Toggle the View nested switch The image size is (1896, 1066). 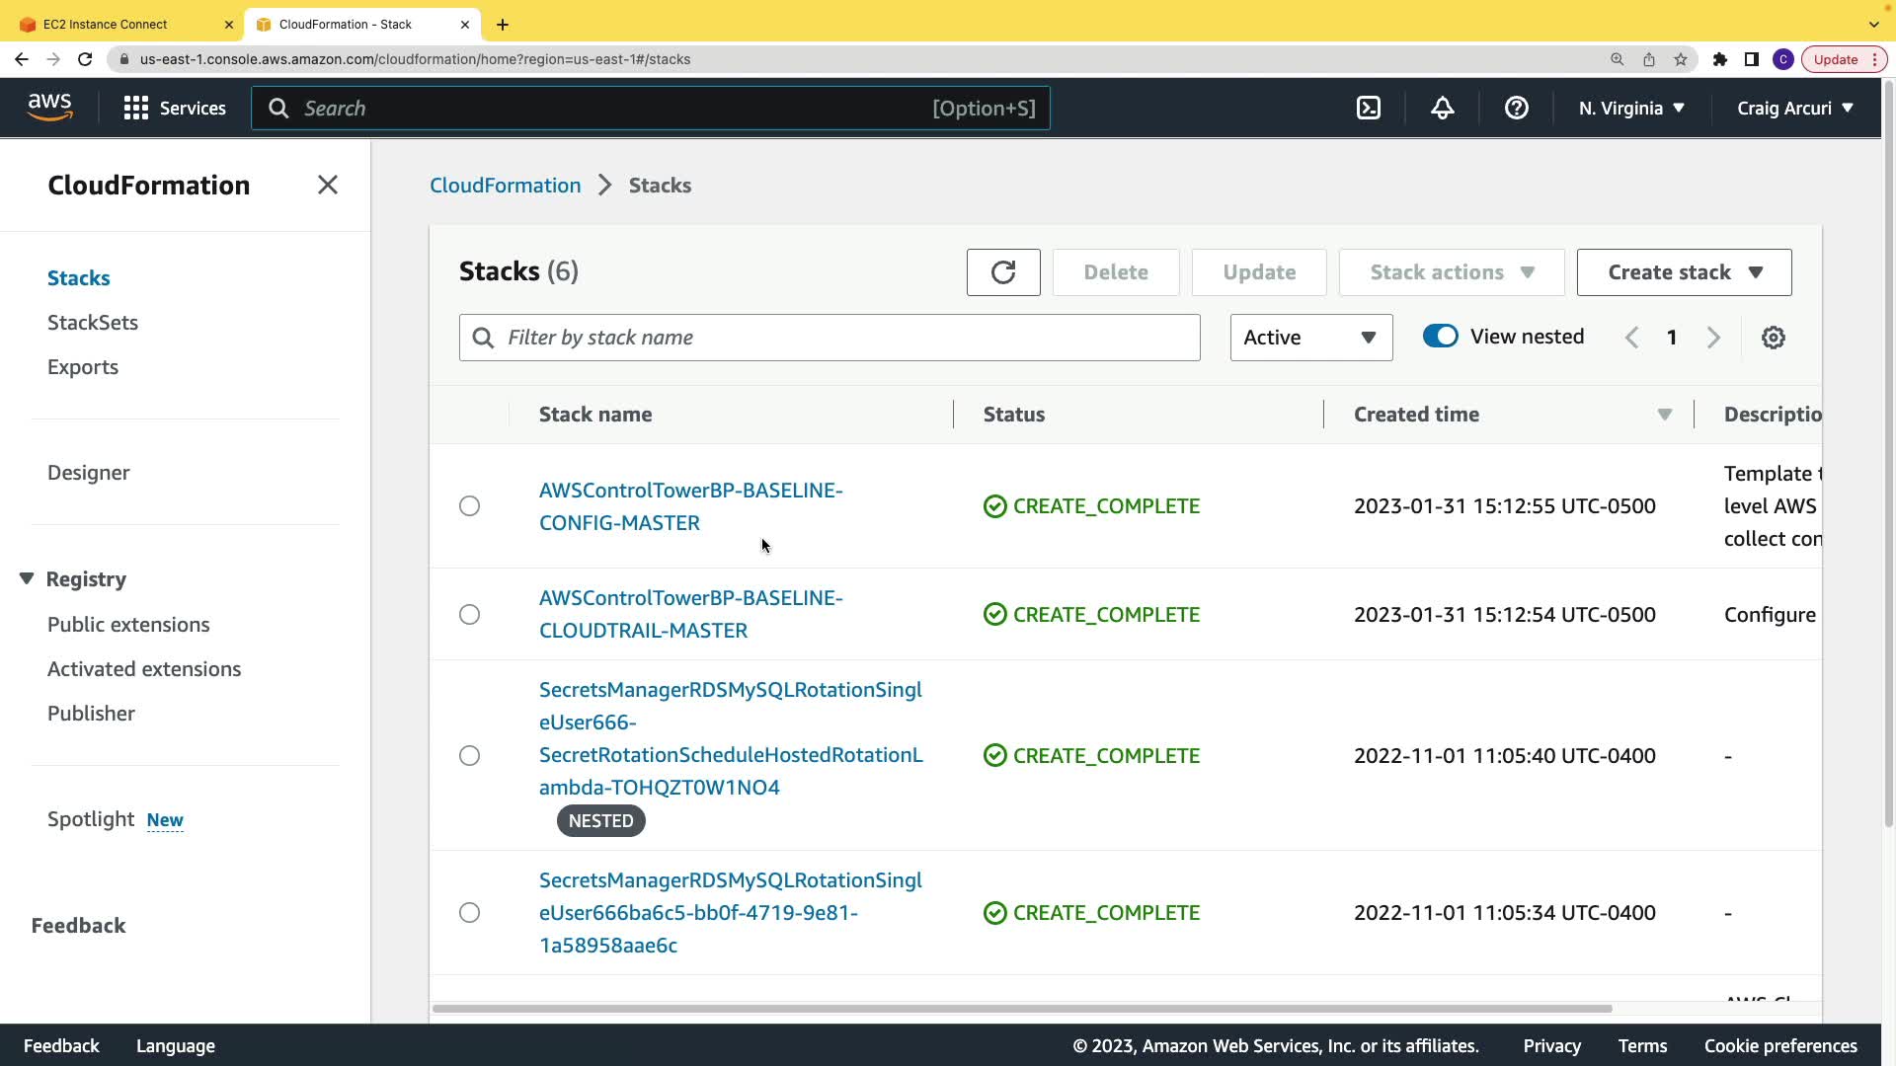[x=1441, y=337]
